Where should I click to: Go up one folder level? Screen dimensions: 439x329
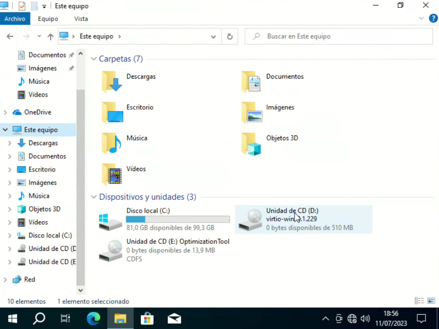50,36
